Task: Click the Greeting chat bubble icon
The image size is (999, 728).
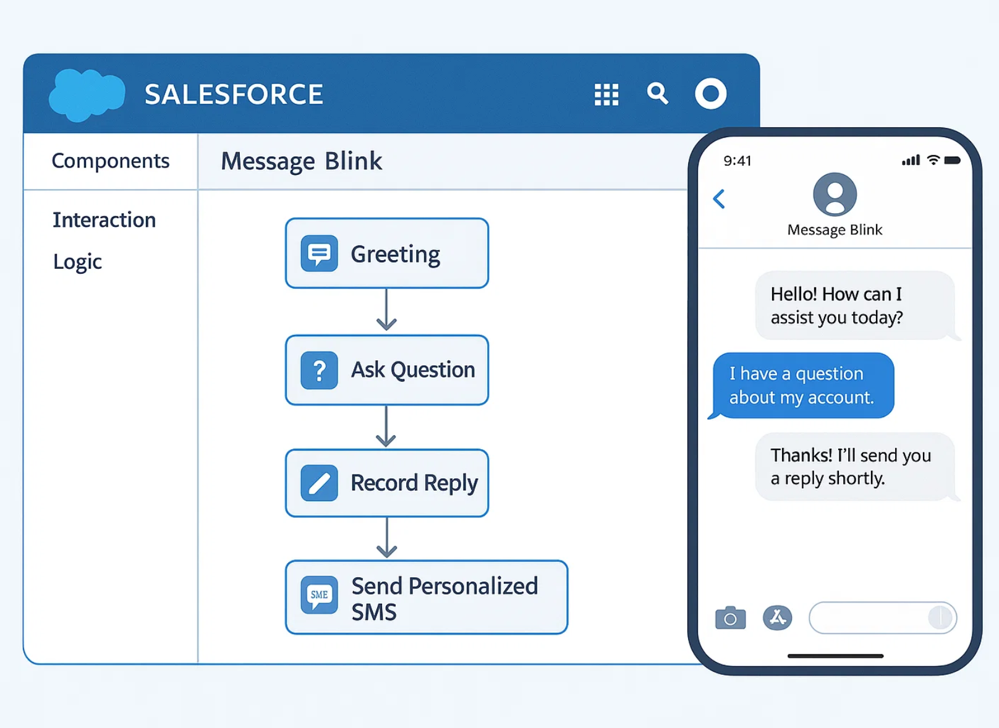Action: (x=319, y=253)
